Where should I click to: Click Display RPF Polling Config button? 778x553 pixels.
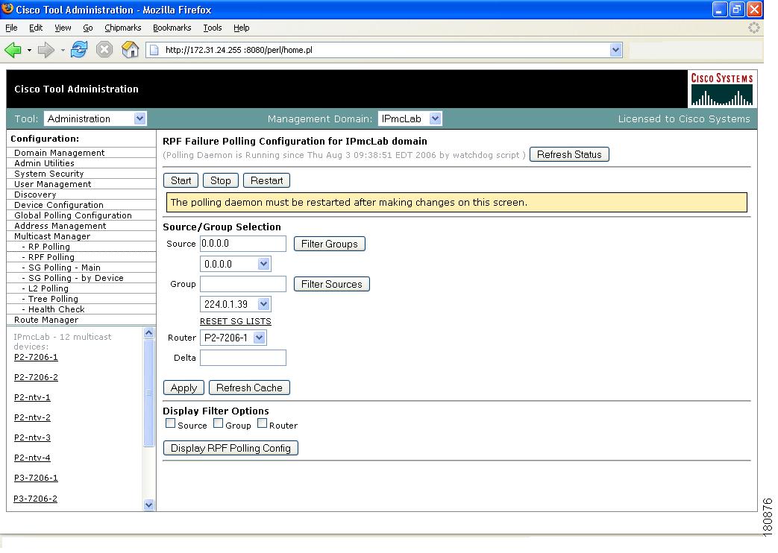coord(230,449)
